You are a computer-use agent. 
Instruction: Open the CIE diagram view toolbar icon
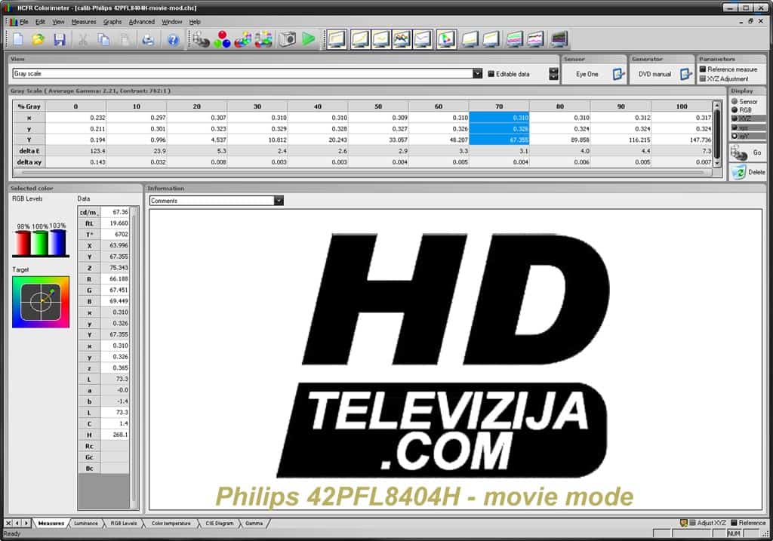[446, 39]
